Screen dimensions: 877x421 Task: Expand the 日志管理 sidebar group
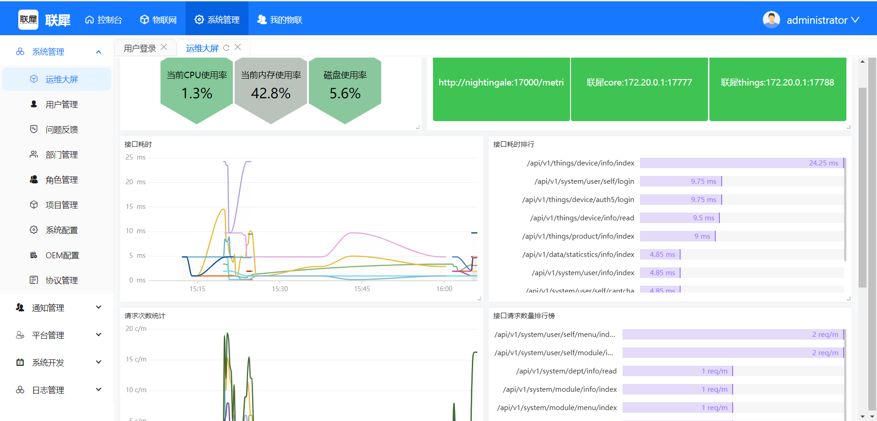point(98,390)
